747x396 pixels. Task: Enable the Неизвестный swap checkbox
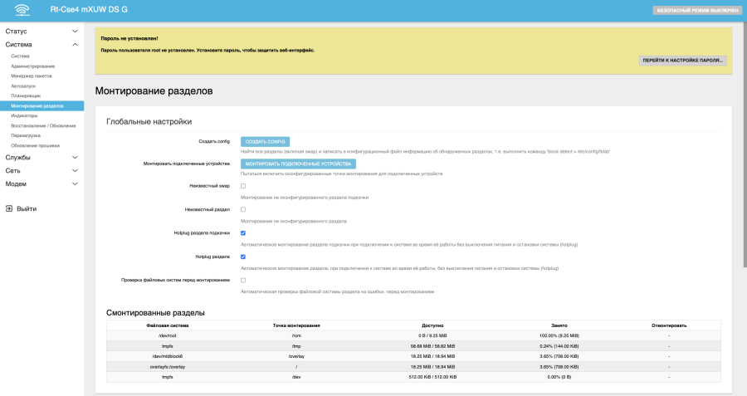(x=243, y=186)
